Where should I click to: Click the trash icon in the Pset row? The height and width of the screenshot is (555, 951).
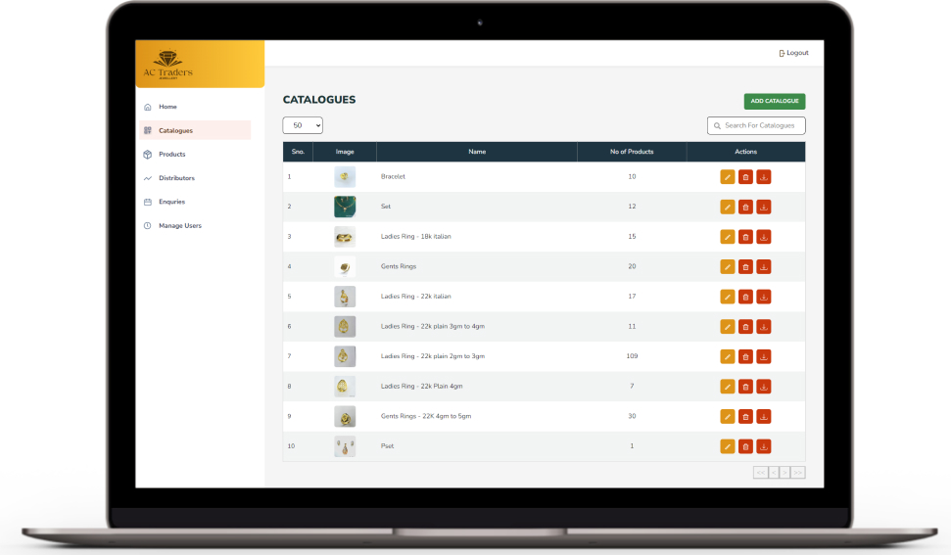[x=745, y=446]
